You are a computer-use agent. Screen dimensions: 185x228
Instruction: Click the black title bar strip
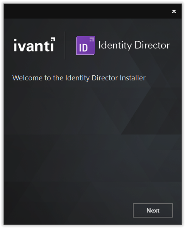pos(93,11)
